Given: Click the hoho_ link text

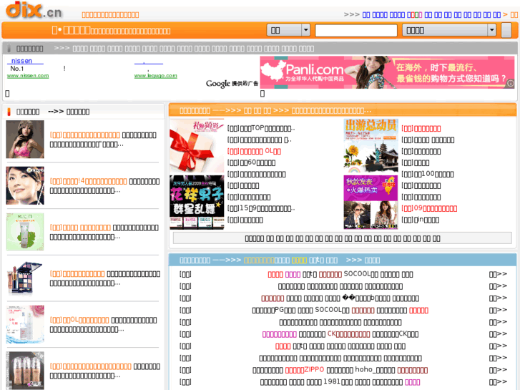Looking at the screenshot, I should point(375,370).
